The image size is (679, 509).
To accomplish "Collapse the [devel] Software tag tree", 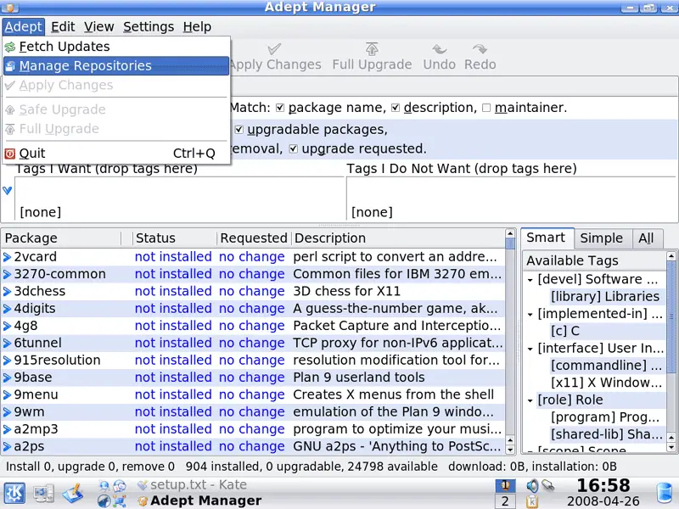I will pyautogui.click(x=530, y=280).
